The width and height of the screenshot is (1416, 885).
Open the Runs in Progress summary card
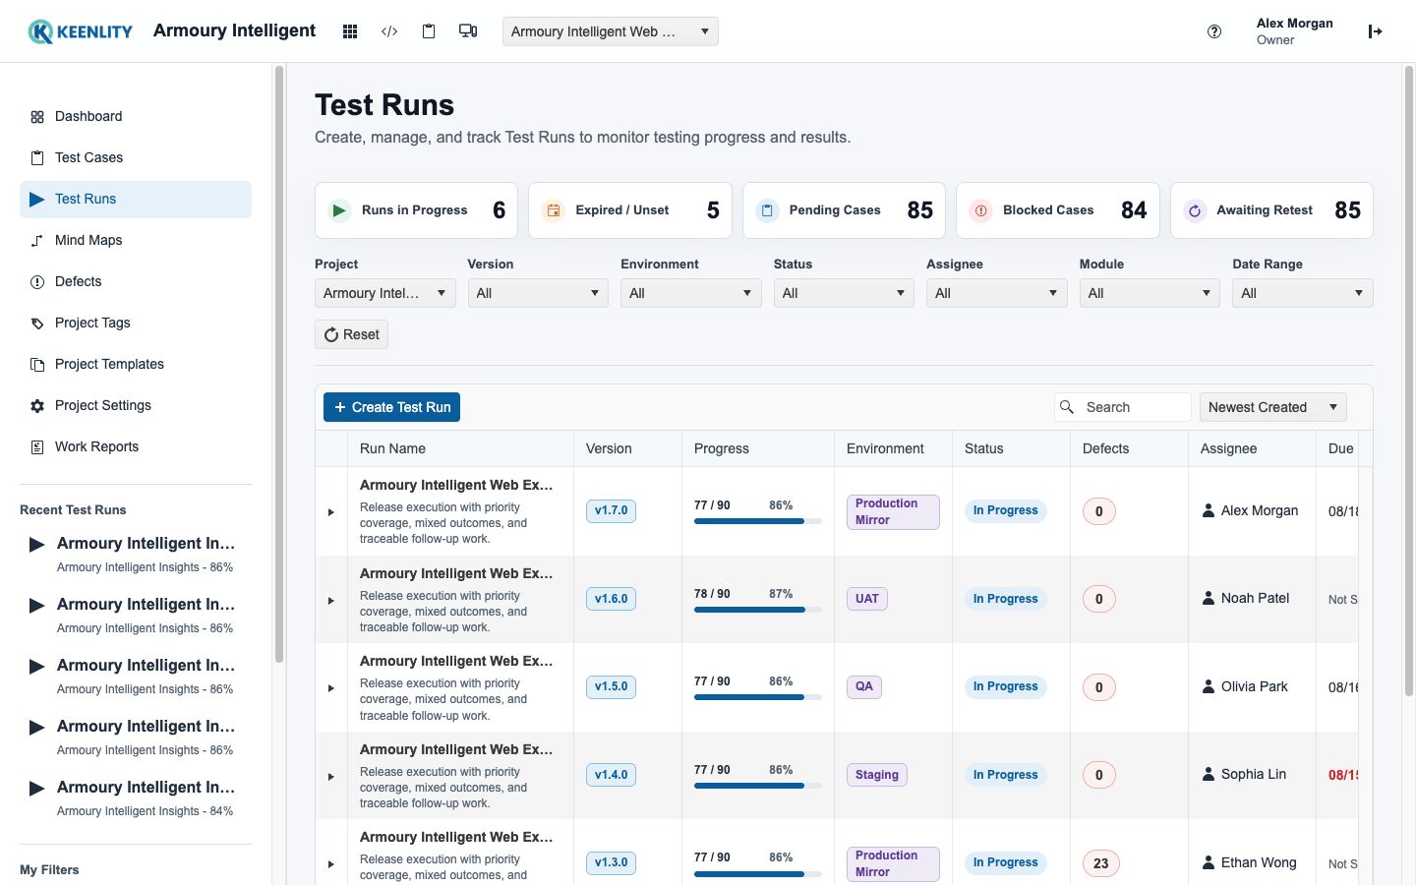click(x=416, y=210)
